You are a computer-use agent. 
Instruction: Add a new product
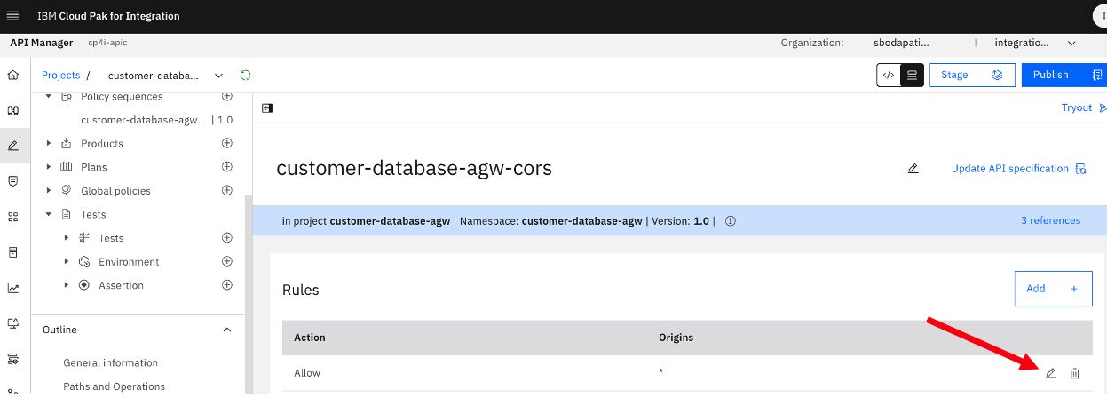pyautogui.click(x=227, y=143)
